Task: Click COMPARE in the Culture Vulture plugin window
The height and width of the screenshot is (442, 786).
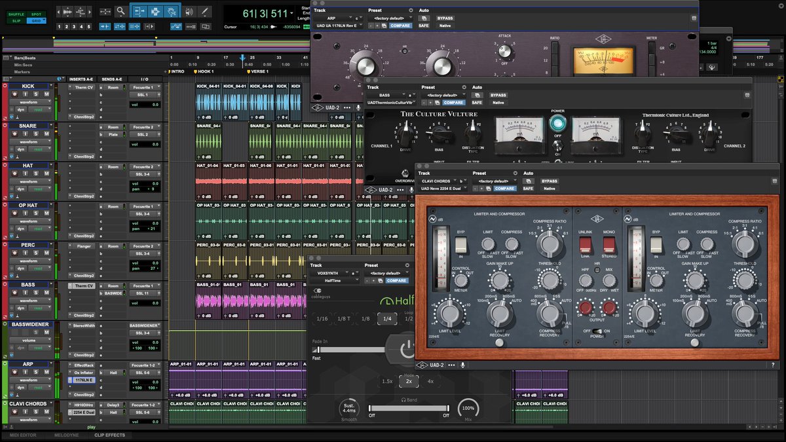Action: pyautogui.click(x=453, y=102)
